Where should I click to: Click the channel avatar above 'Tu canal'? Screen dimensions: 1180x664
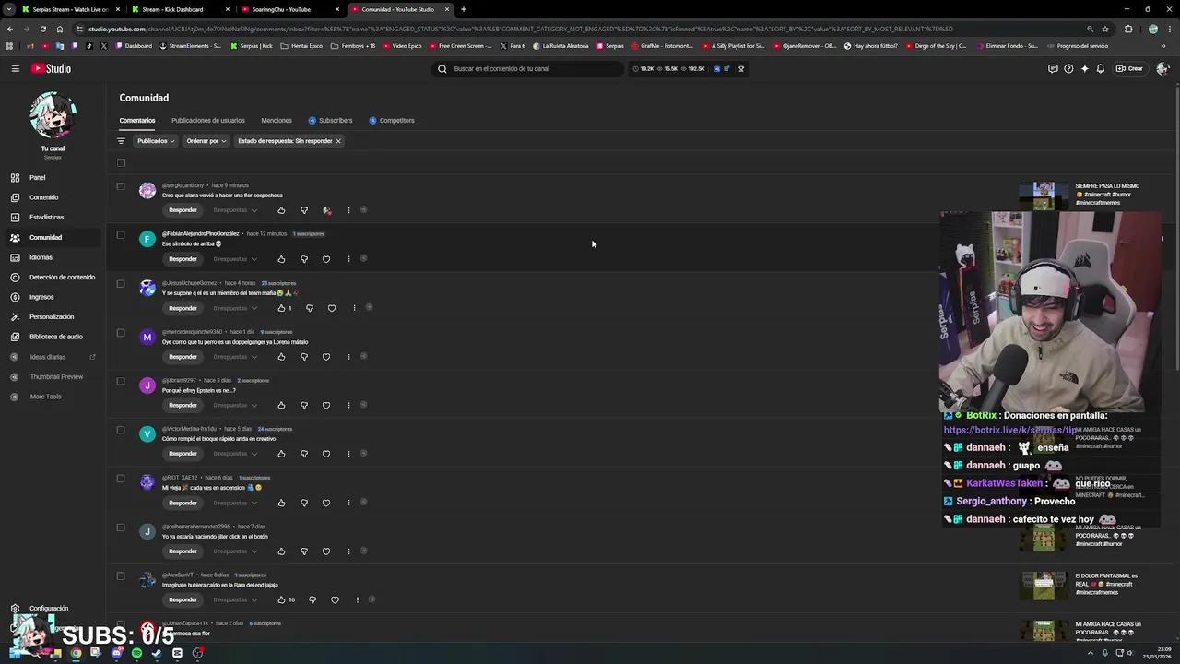point(53,115)
